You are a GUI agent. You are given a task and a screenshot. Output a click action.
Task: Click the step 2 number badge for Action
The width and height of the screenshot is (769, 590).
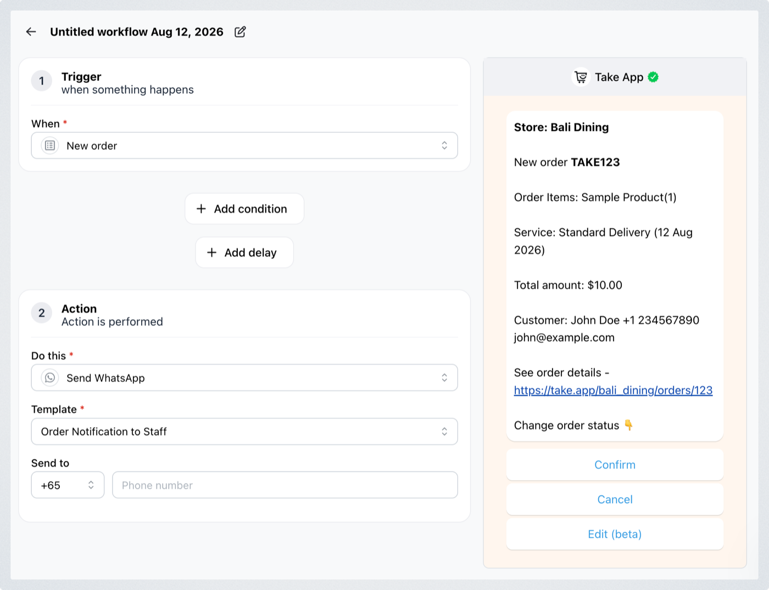[x=42, y=313]
